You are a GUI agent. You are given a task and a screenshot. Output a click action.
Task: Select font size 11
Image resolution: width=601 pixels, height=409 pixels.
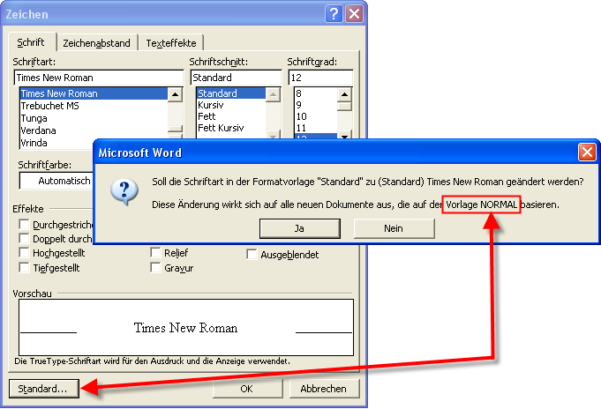(316, 128)
